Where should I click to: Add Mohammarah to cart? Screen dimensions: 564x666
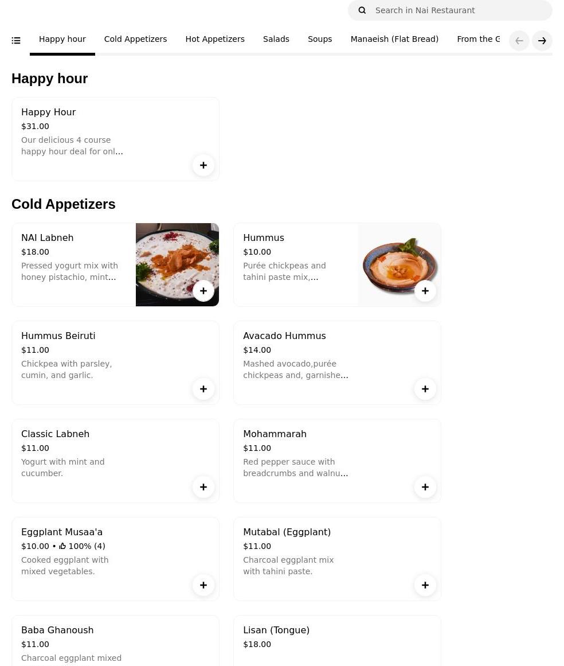425,487
